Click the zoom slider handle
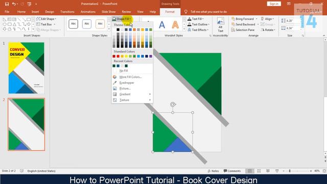This screenshot has height=184, width=327. [290, 171]
